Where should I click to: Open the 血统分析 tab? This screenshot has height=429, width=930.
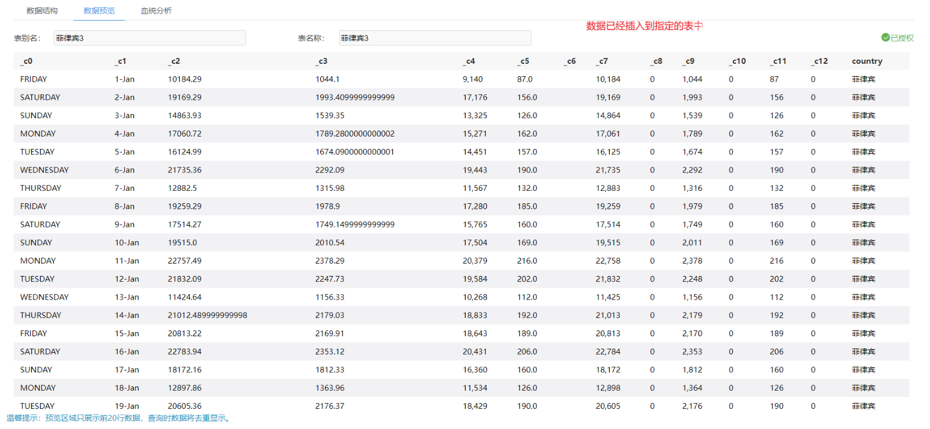pos(156,11)
